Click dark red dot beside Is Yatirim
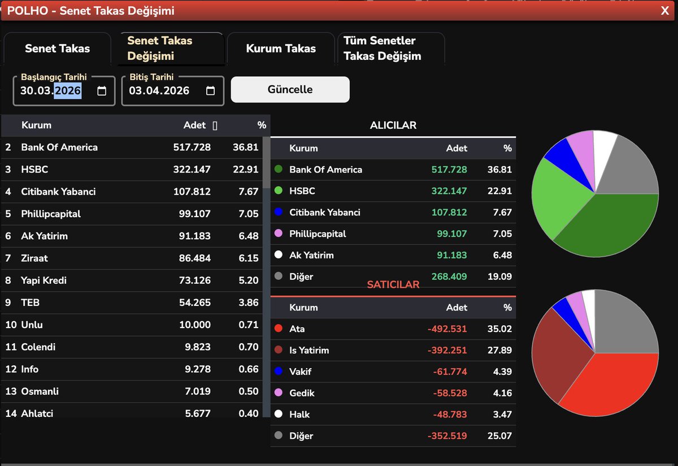 278,350
